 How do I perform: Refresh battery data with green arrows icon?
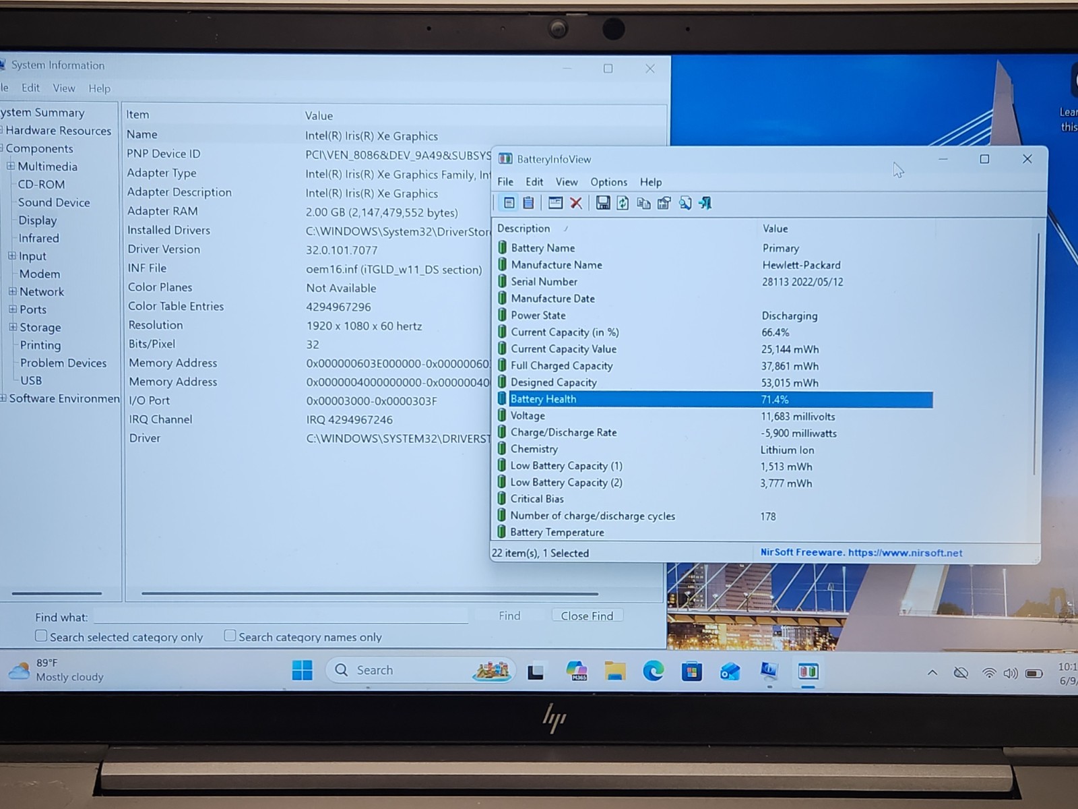tap(623, 203)
